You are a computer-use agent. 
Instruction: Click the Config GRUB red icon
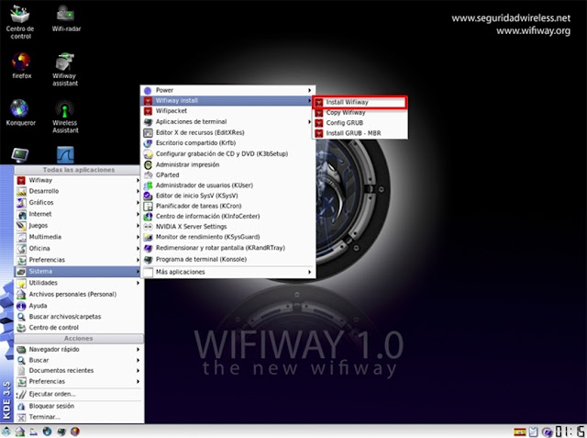coord(319,123)
